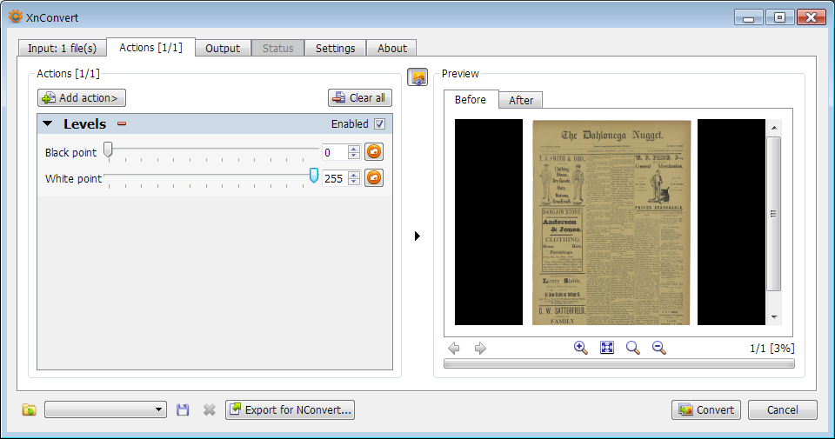Collapse the preview pane with the arrow
Viewport: 835px width, 439px height.
(417, 236)
